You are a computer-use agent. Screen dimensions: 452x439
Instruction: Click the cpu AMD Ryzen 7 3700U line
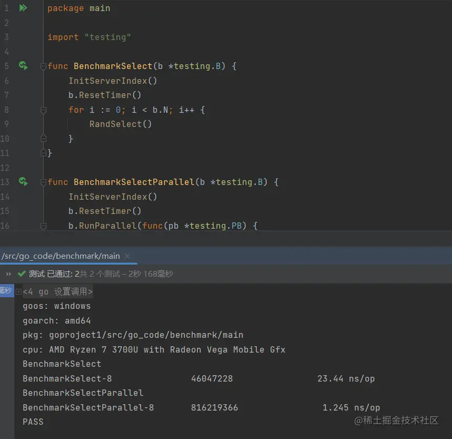tap(154, 349)
